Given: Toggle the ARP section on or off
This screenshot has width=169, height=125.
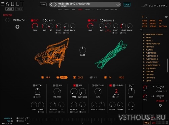Looking at the screenshot, I should [43, 77].
